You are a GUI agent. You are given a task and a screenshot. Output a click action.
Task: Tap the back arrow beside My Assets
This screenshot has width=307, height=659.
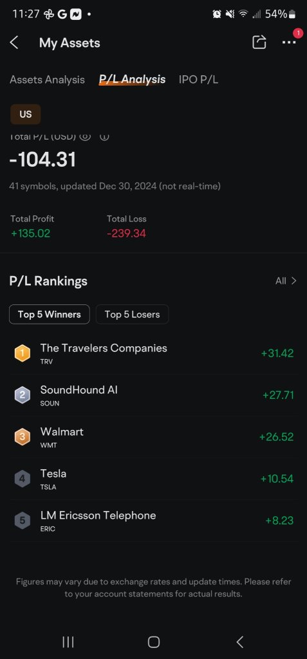click(14, 42)
